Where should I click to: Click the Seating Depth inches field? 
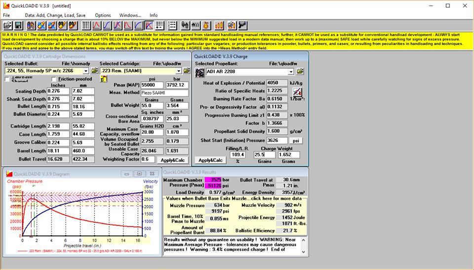[58, 91]
